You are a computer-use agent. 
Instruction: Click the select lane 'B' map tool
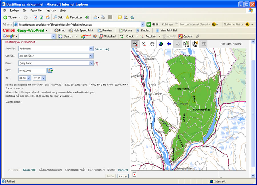[x=195, y=44]
